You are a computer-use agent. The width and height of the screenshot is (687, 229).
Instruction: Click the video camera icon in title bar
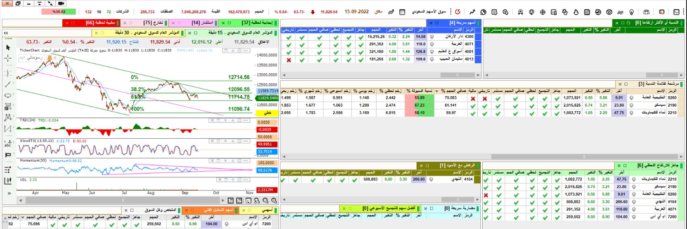[60, 3]
